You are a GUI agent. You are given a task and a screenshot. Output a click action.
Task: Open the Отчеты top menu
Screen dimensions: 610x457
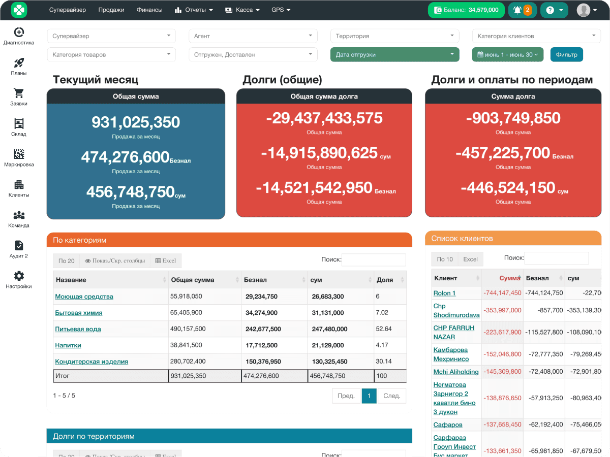point(194,10)
